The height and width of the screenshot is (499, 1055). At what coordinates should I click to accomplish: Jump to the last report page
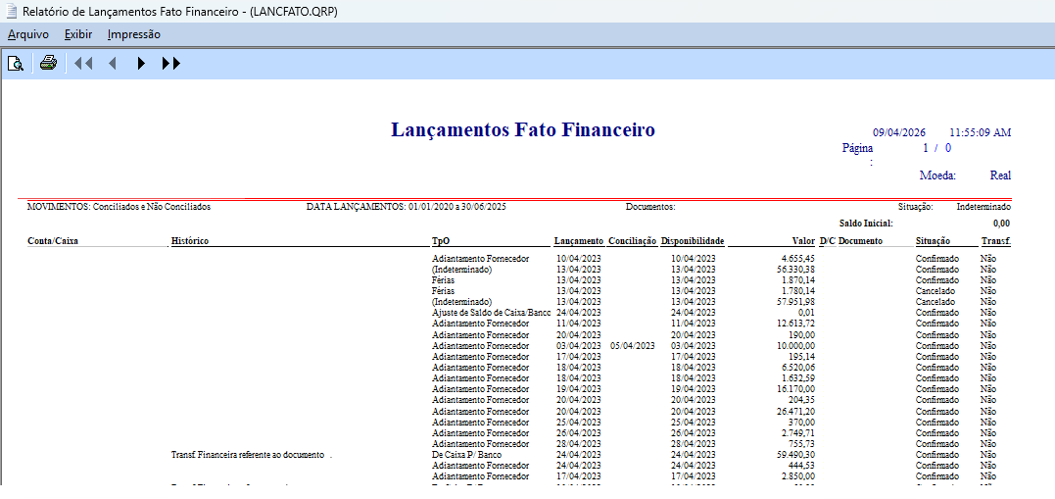(x=171, y=64)
